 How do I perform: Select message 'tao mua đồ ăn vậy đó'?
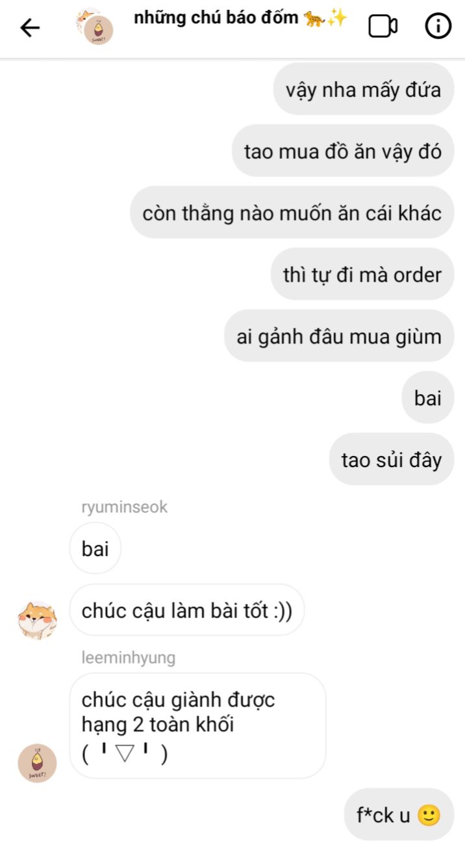pyautogui.click(x=343, y=151)
